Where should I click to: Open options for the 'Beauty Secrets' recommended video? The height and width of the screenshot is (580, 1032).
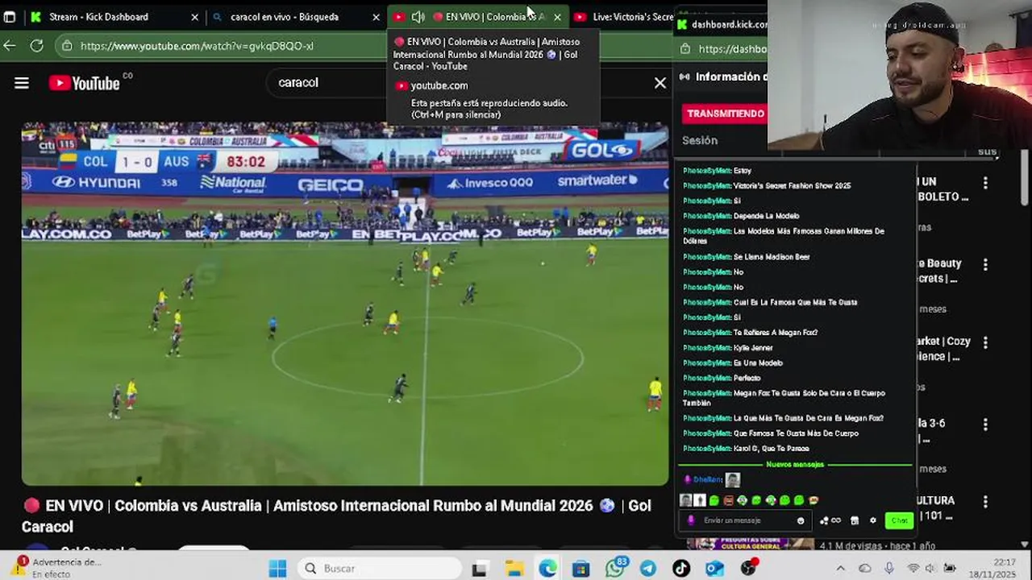point(985,264)
